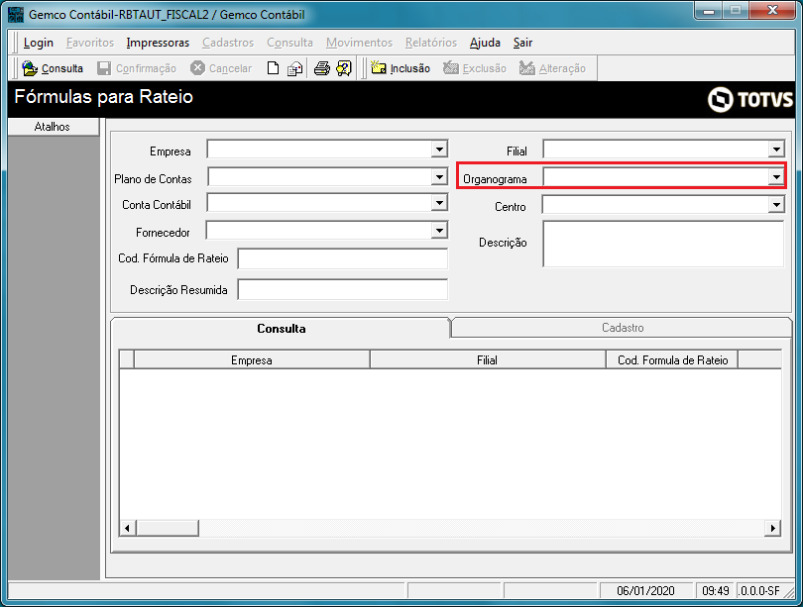Open the Consulta menu in menu bar
Viewport: 803px width, 607px height.
pyautogui.click(x=289, y=43)
